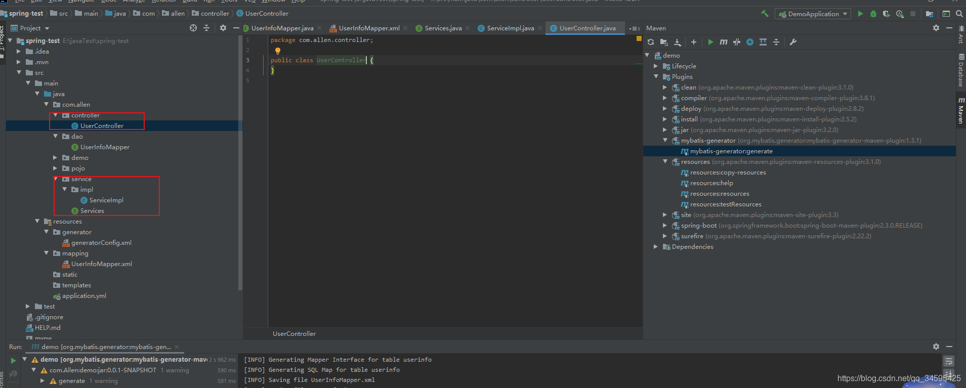Run the selected Maven build
The width and height of the screenshot is (966, 388).
point(710,42)
